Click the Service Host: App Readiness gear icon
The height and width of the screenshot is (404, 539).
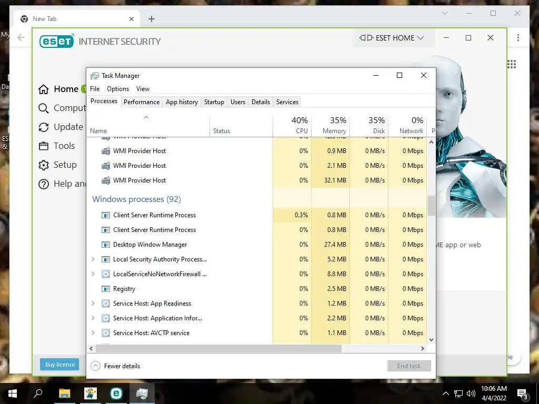106,304
